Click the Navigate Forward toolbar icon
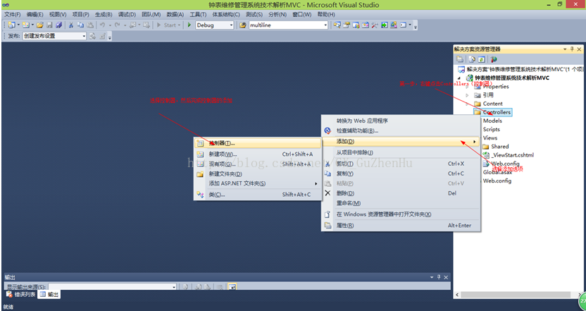 pyautogui.click(x=146, y=25)
